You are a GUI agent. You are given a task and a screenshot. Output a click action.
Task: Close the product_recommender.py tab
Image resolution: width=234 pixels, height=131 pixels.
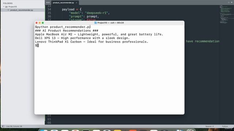coord(76,3)
